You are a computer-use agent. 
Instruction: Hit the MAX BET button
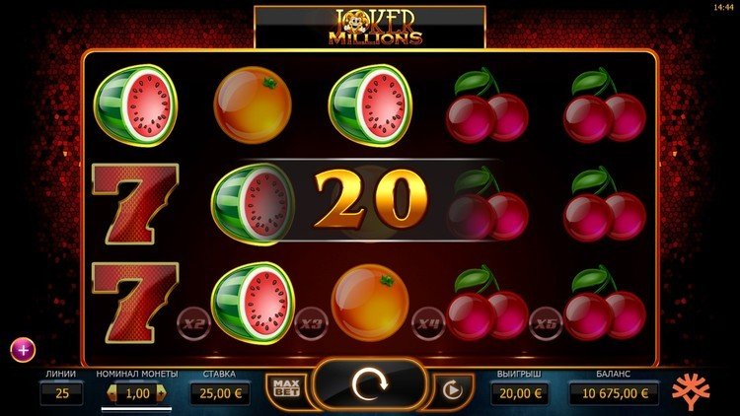286,388
